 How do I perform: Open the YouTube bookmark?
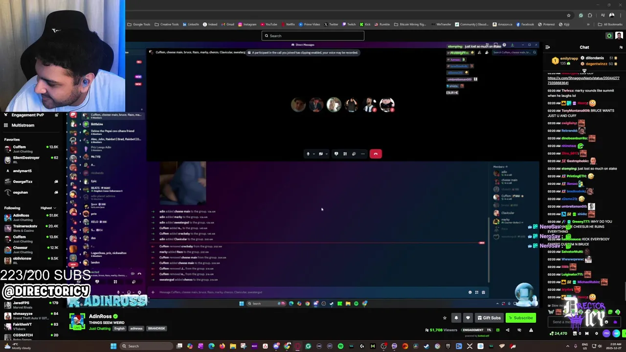(x=269, y=24)
